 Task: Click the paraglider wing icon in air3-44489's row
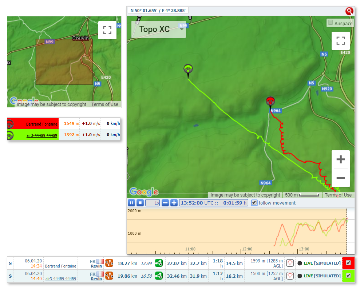(290, 276)
